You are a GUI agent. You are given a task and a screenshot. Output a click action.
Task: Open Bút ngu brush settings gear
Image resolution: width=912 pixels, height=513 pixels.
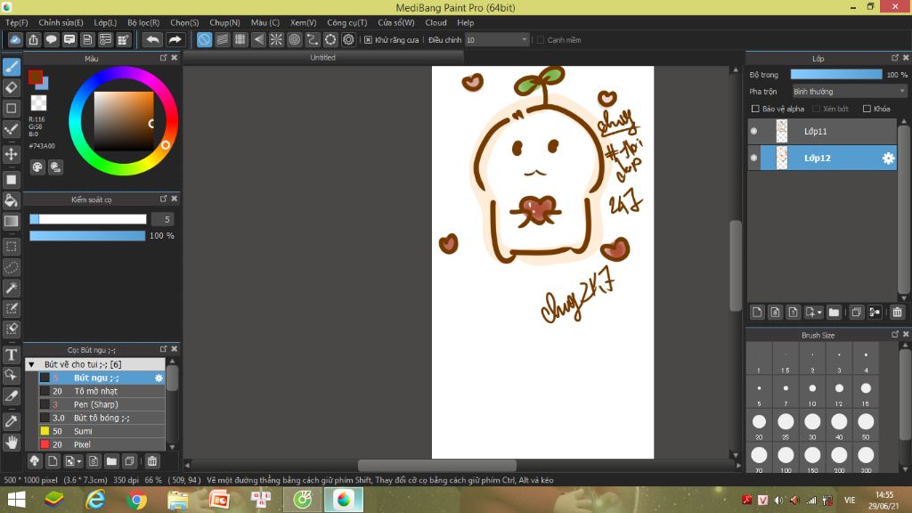[x=159, y=378]
